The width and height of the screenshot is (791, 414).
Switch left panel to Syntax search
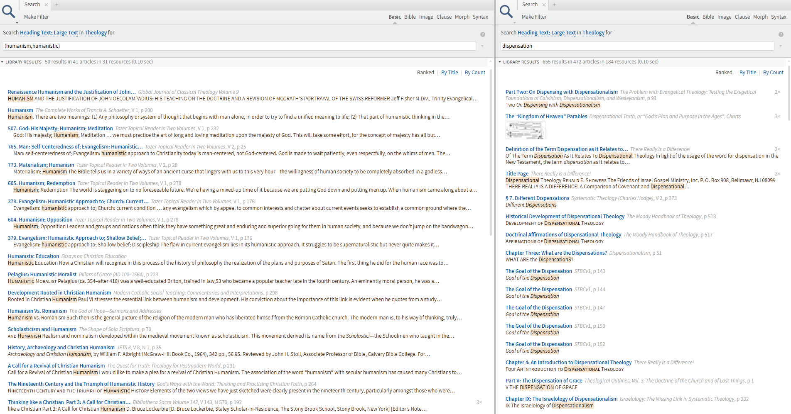point(480,17)
